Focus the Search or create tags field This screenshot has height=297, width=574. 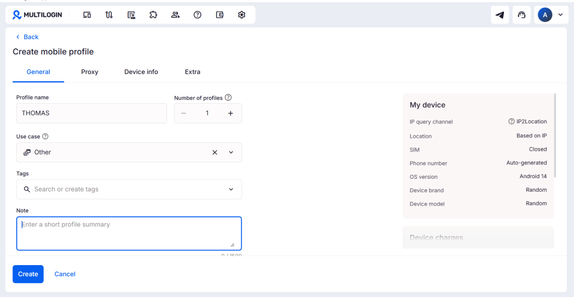[x=129, y=189]
